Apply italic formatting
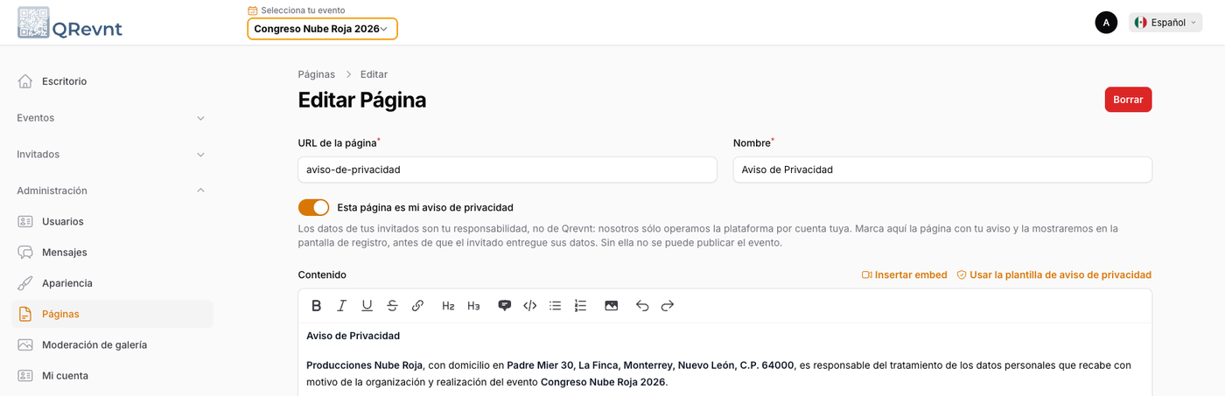The height and width of the screenshot is (396, 1225). pyautogui.click(x=342, y=305)
